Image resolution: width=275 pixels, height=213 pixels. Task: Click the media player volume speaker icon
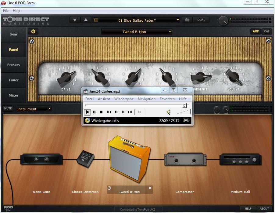click(x=169, y=112)
